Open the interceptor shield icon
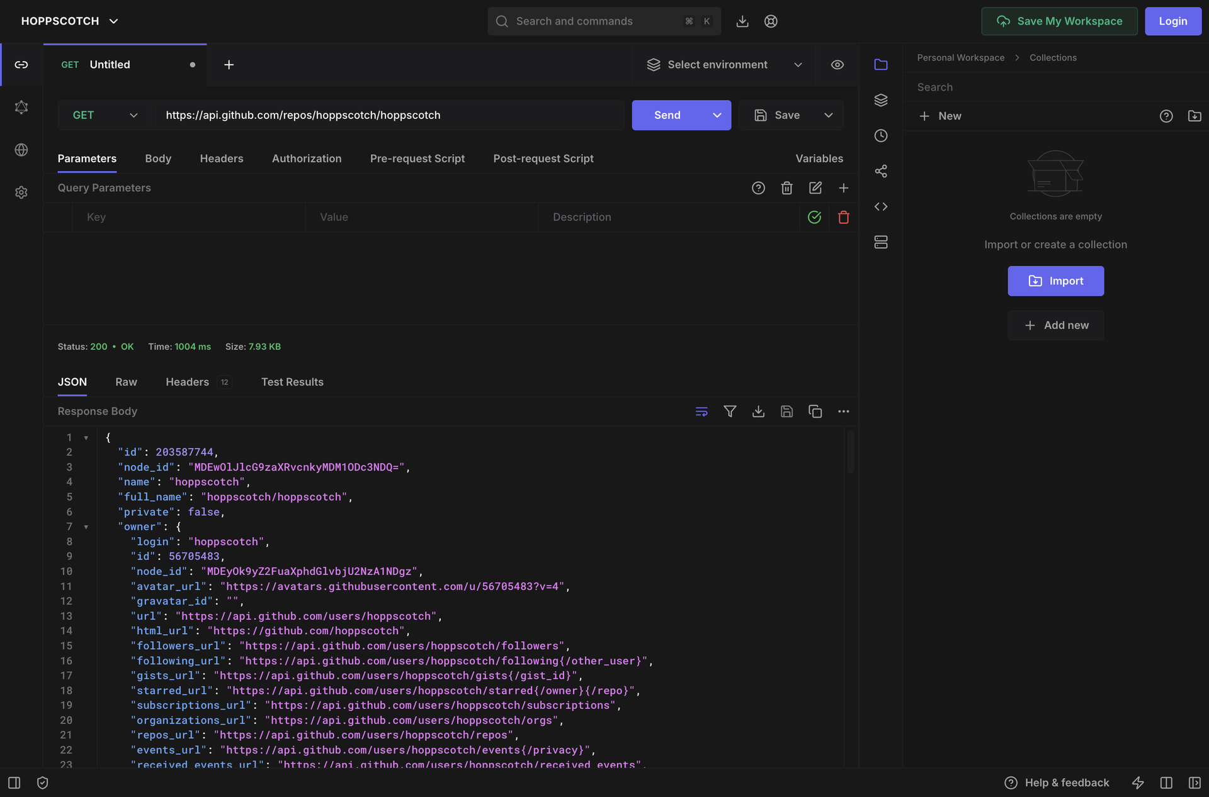Screen dimensions: 1209x797 (43, 783)
